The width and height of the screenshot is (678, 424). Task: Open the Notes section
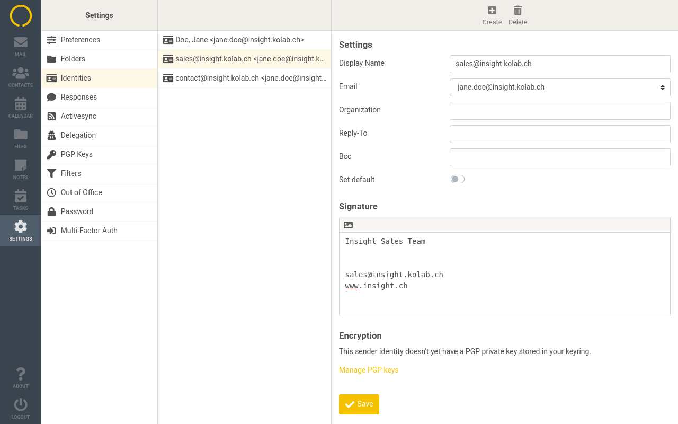[x=21, y=169]
